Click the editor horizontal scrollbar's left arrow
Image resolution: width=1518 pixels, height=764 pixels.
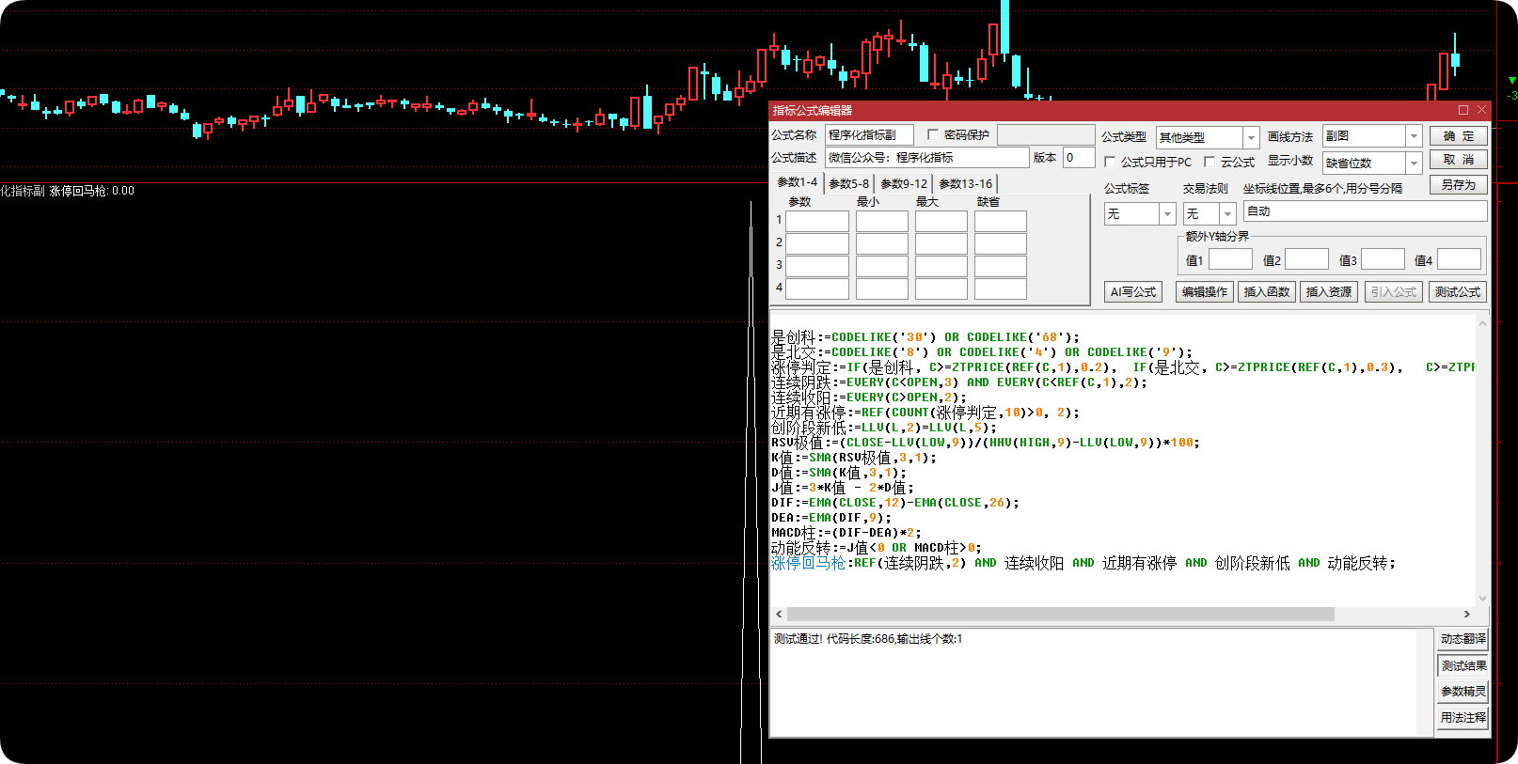click(778, 615)
